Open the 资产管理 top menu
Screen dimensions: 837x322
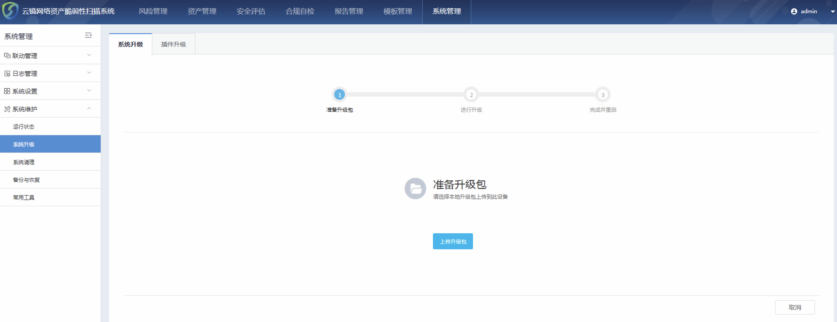click(202, 11)
